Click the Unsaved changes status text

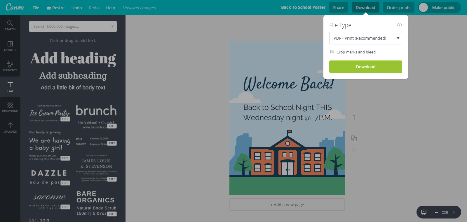pyautogui.click(x=139, y=8)
